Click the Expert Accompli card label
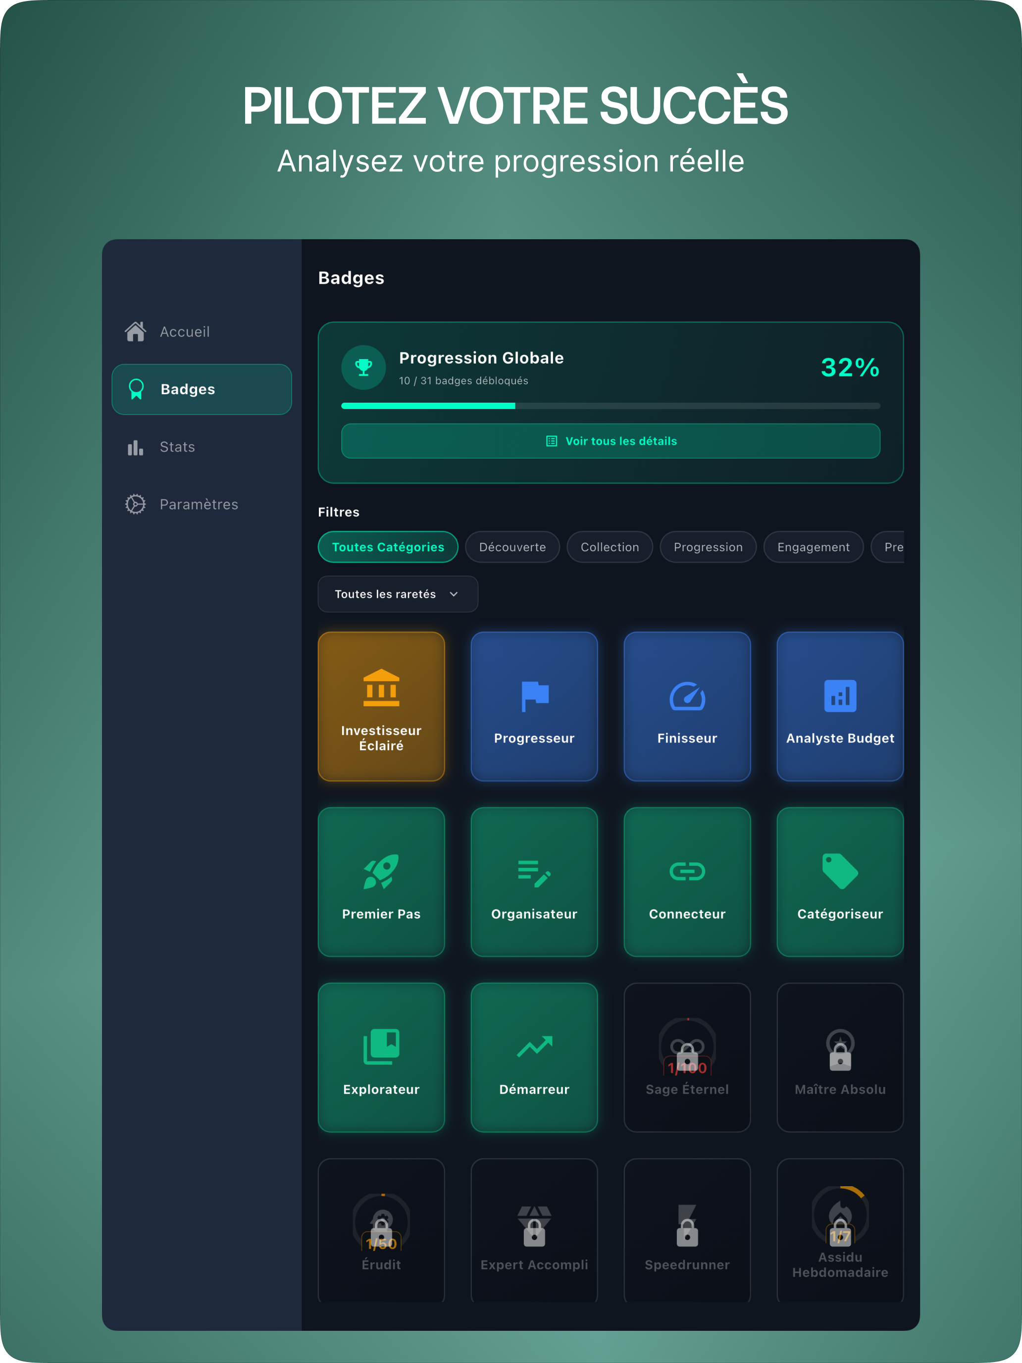The image size is (1022, 1363). tap(535, 1264)
